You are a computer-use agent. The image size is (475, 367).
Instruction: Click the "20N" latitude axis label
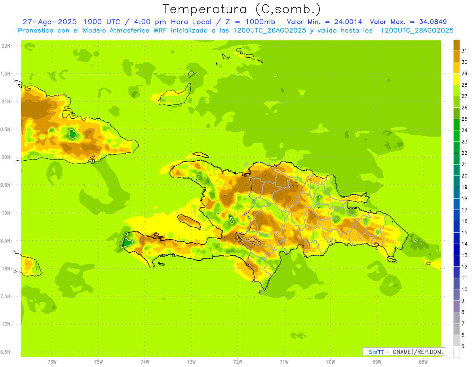(x=6, y=157)
